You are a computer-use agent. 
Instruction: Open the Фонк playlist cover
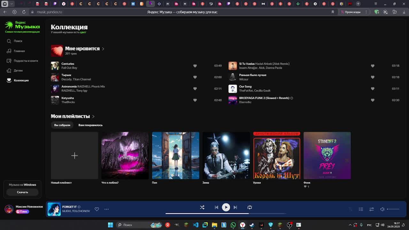(327, 156)
